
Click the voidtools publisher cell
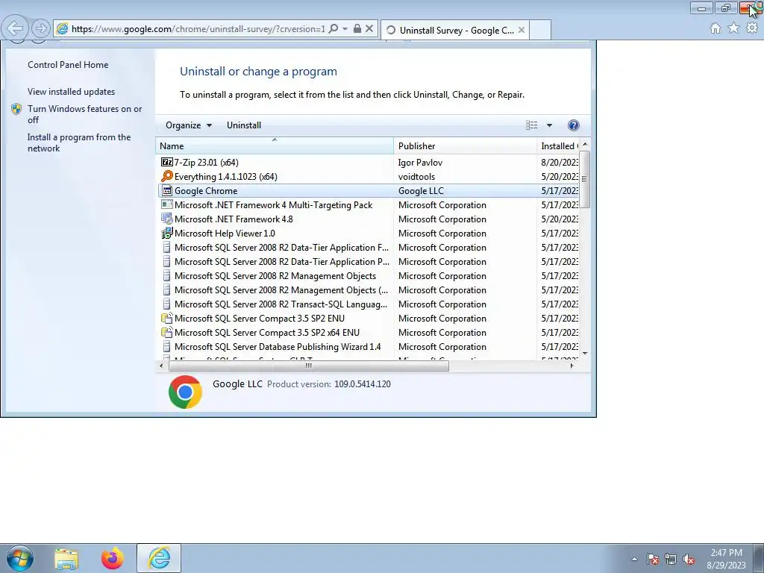(x=416, y=176)
